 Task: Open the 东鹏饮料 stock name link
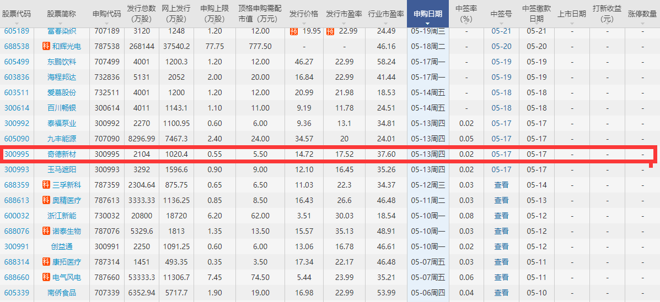tap(62, 62)
